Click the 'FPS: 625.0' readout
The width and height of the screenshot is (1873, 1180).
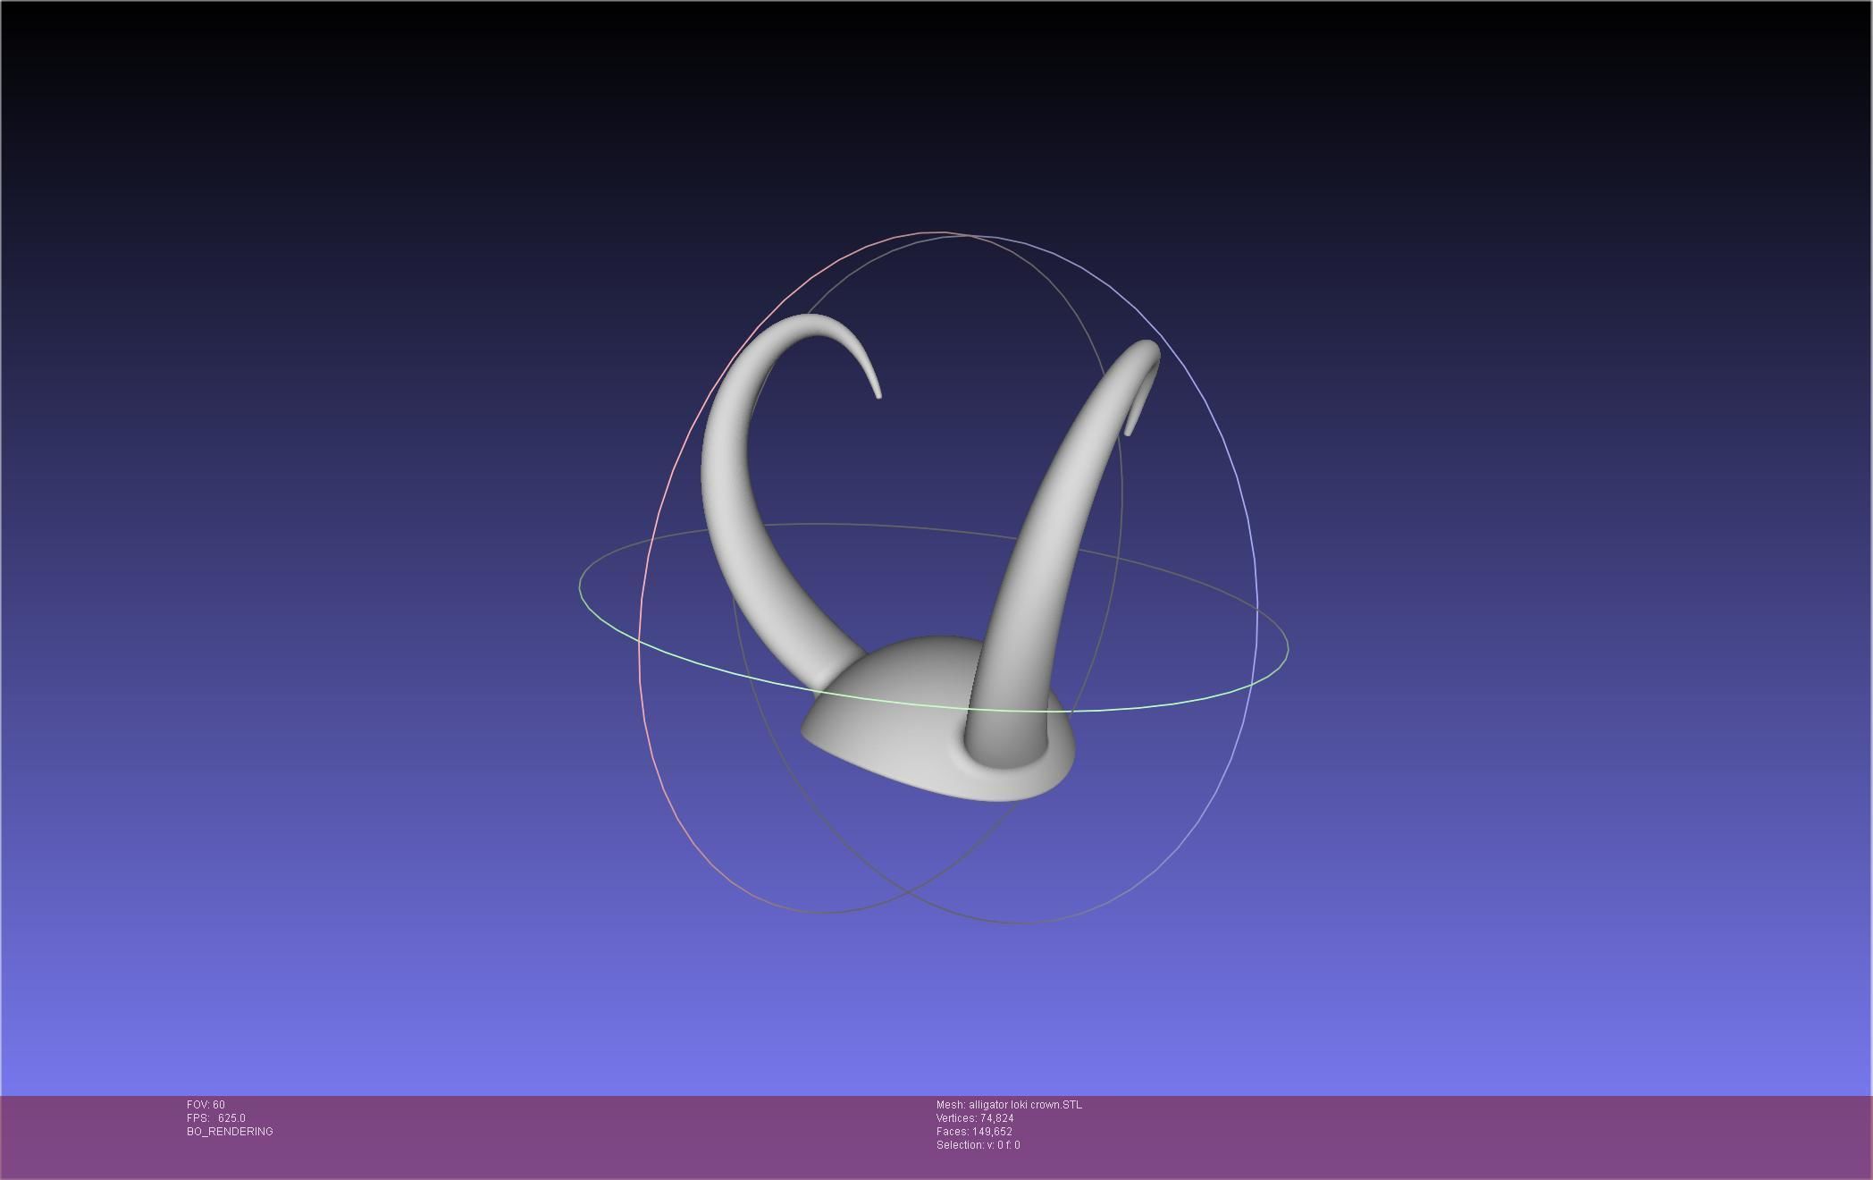click(x=216, y=1118)
